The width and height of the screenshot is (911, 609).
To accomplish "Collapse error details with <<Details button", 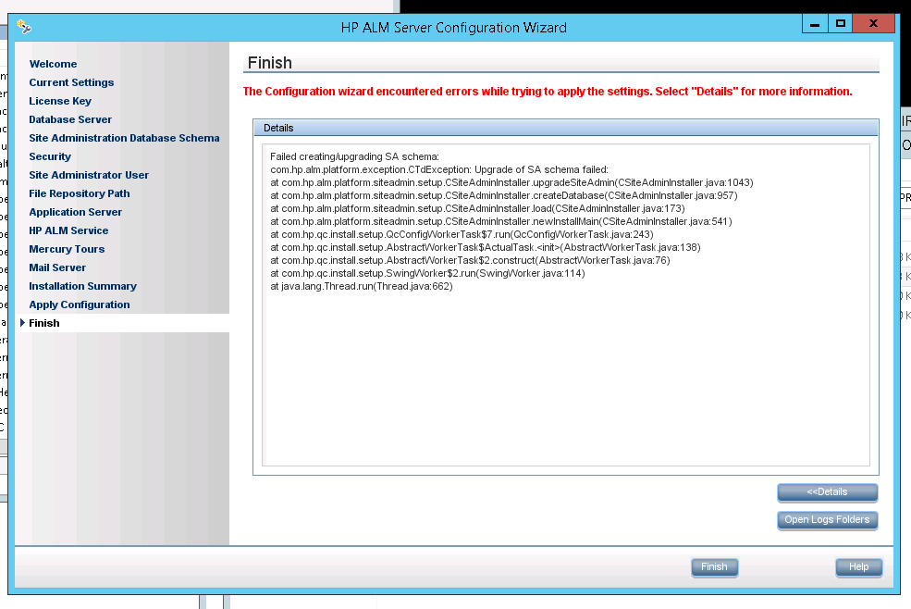I will pyautogui.click(x=828, y=492).
